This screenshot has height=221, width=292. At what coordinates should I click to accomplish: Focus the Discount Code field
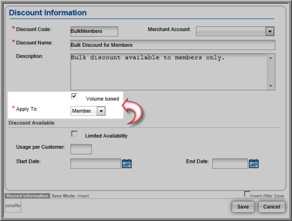point(94,31)
